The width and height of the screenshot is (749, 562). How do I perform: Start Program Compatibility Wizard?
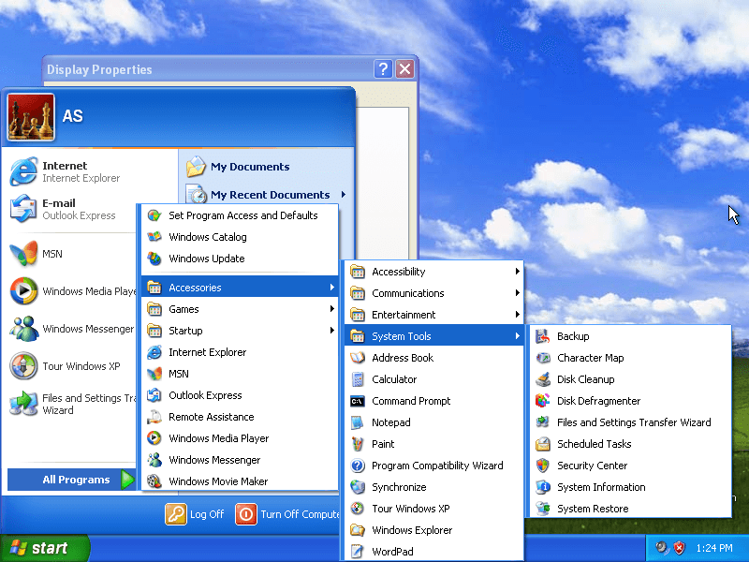point(433,465)
